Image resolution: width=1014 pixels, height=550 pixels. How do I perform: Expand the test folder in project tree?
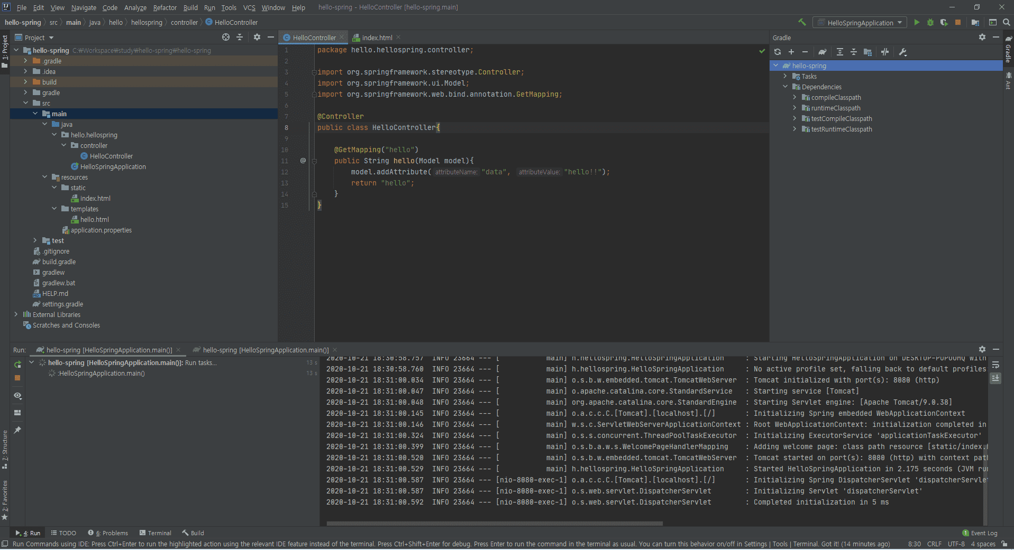click(35, 240)
